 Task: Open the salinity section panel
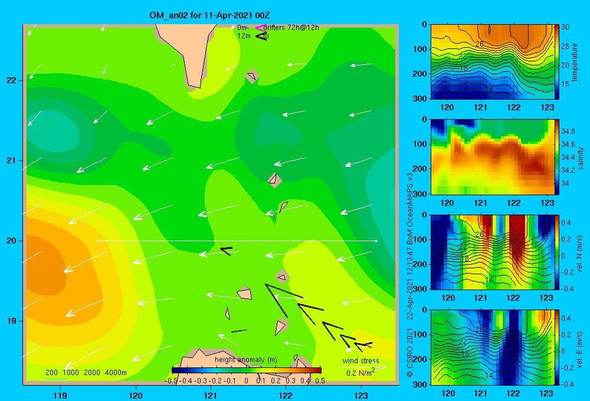tap(492, 157)
